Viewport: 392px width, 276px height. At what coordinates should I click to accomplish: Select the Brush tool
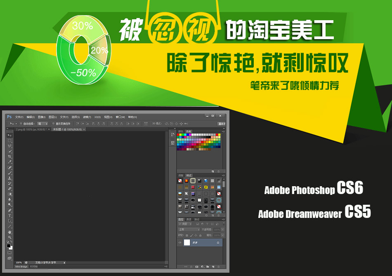pyautogui.click(x=10, y=173)
